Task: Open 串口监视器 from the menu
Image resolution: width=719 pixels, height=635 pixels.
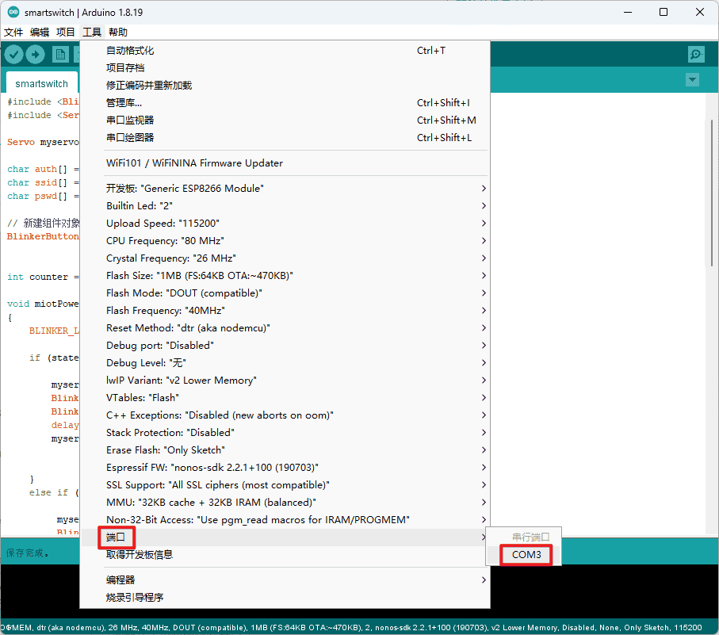Action: 285,120
